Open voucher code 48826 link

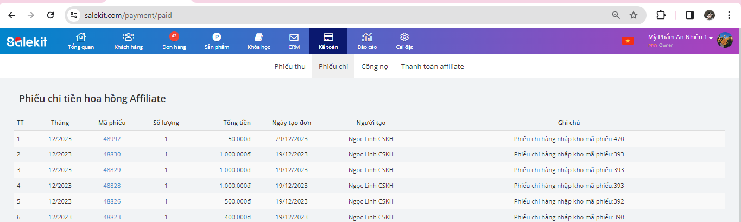(x=112, y=201)
